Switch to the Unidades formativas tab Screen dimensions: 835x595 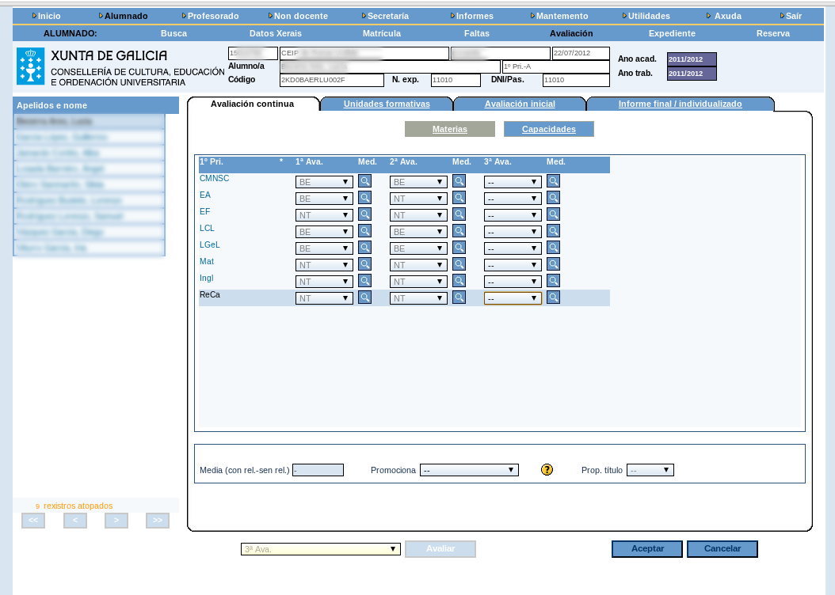(387, 104)
